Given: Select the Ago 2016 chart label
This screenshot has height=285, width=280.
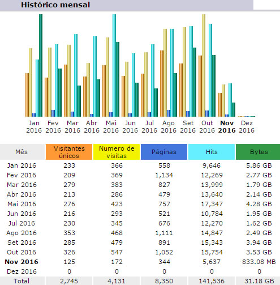Looking at the screenshot, I should pos(169,127).
